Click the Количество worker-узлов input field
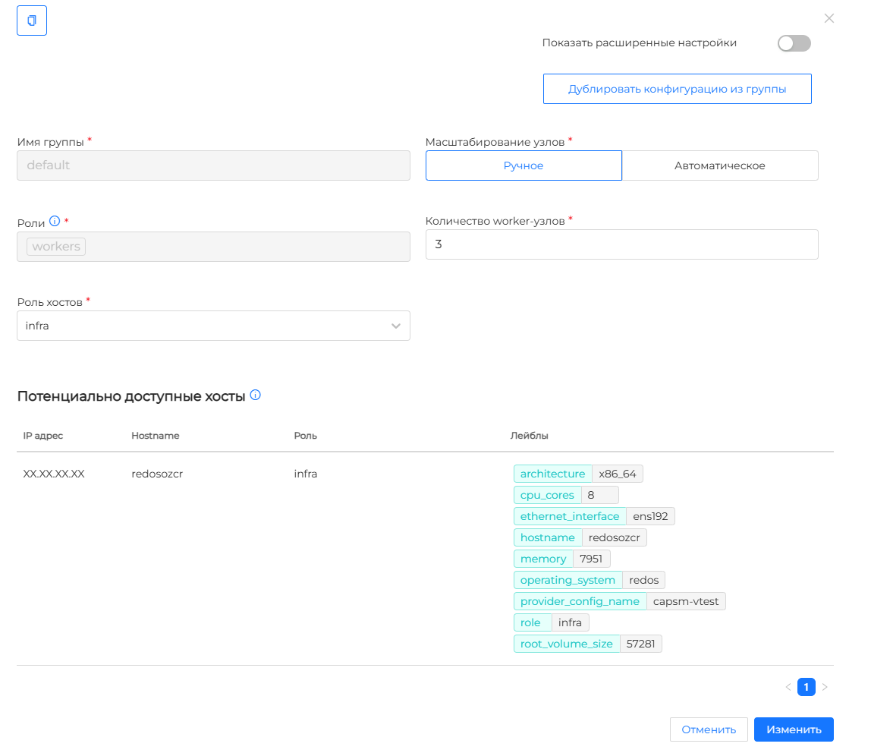Screen dimensions: 871x753 621,244
